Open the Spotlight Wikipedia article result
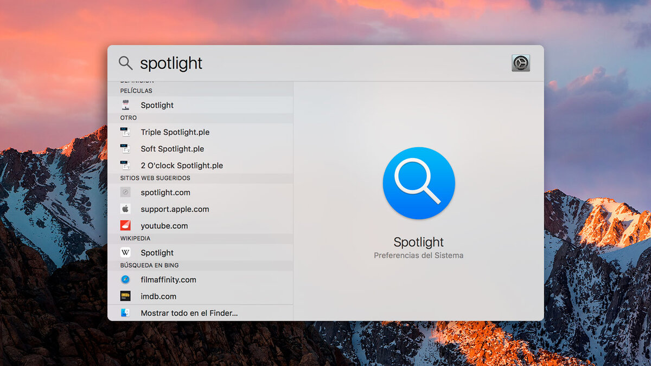Screen dimensions: 651x366 [200, 253]
